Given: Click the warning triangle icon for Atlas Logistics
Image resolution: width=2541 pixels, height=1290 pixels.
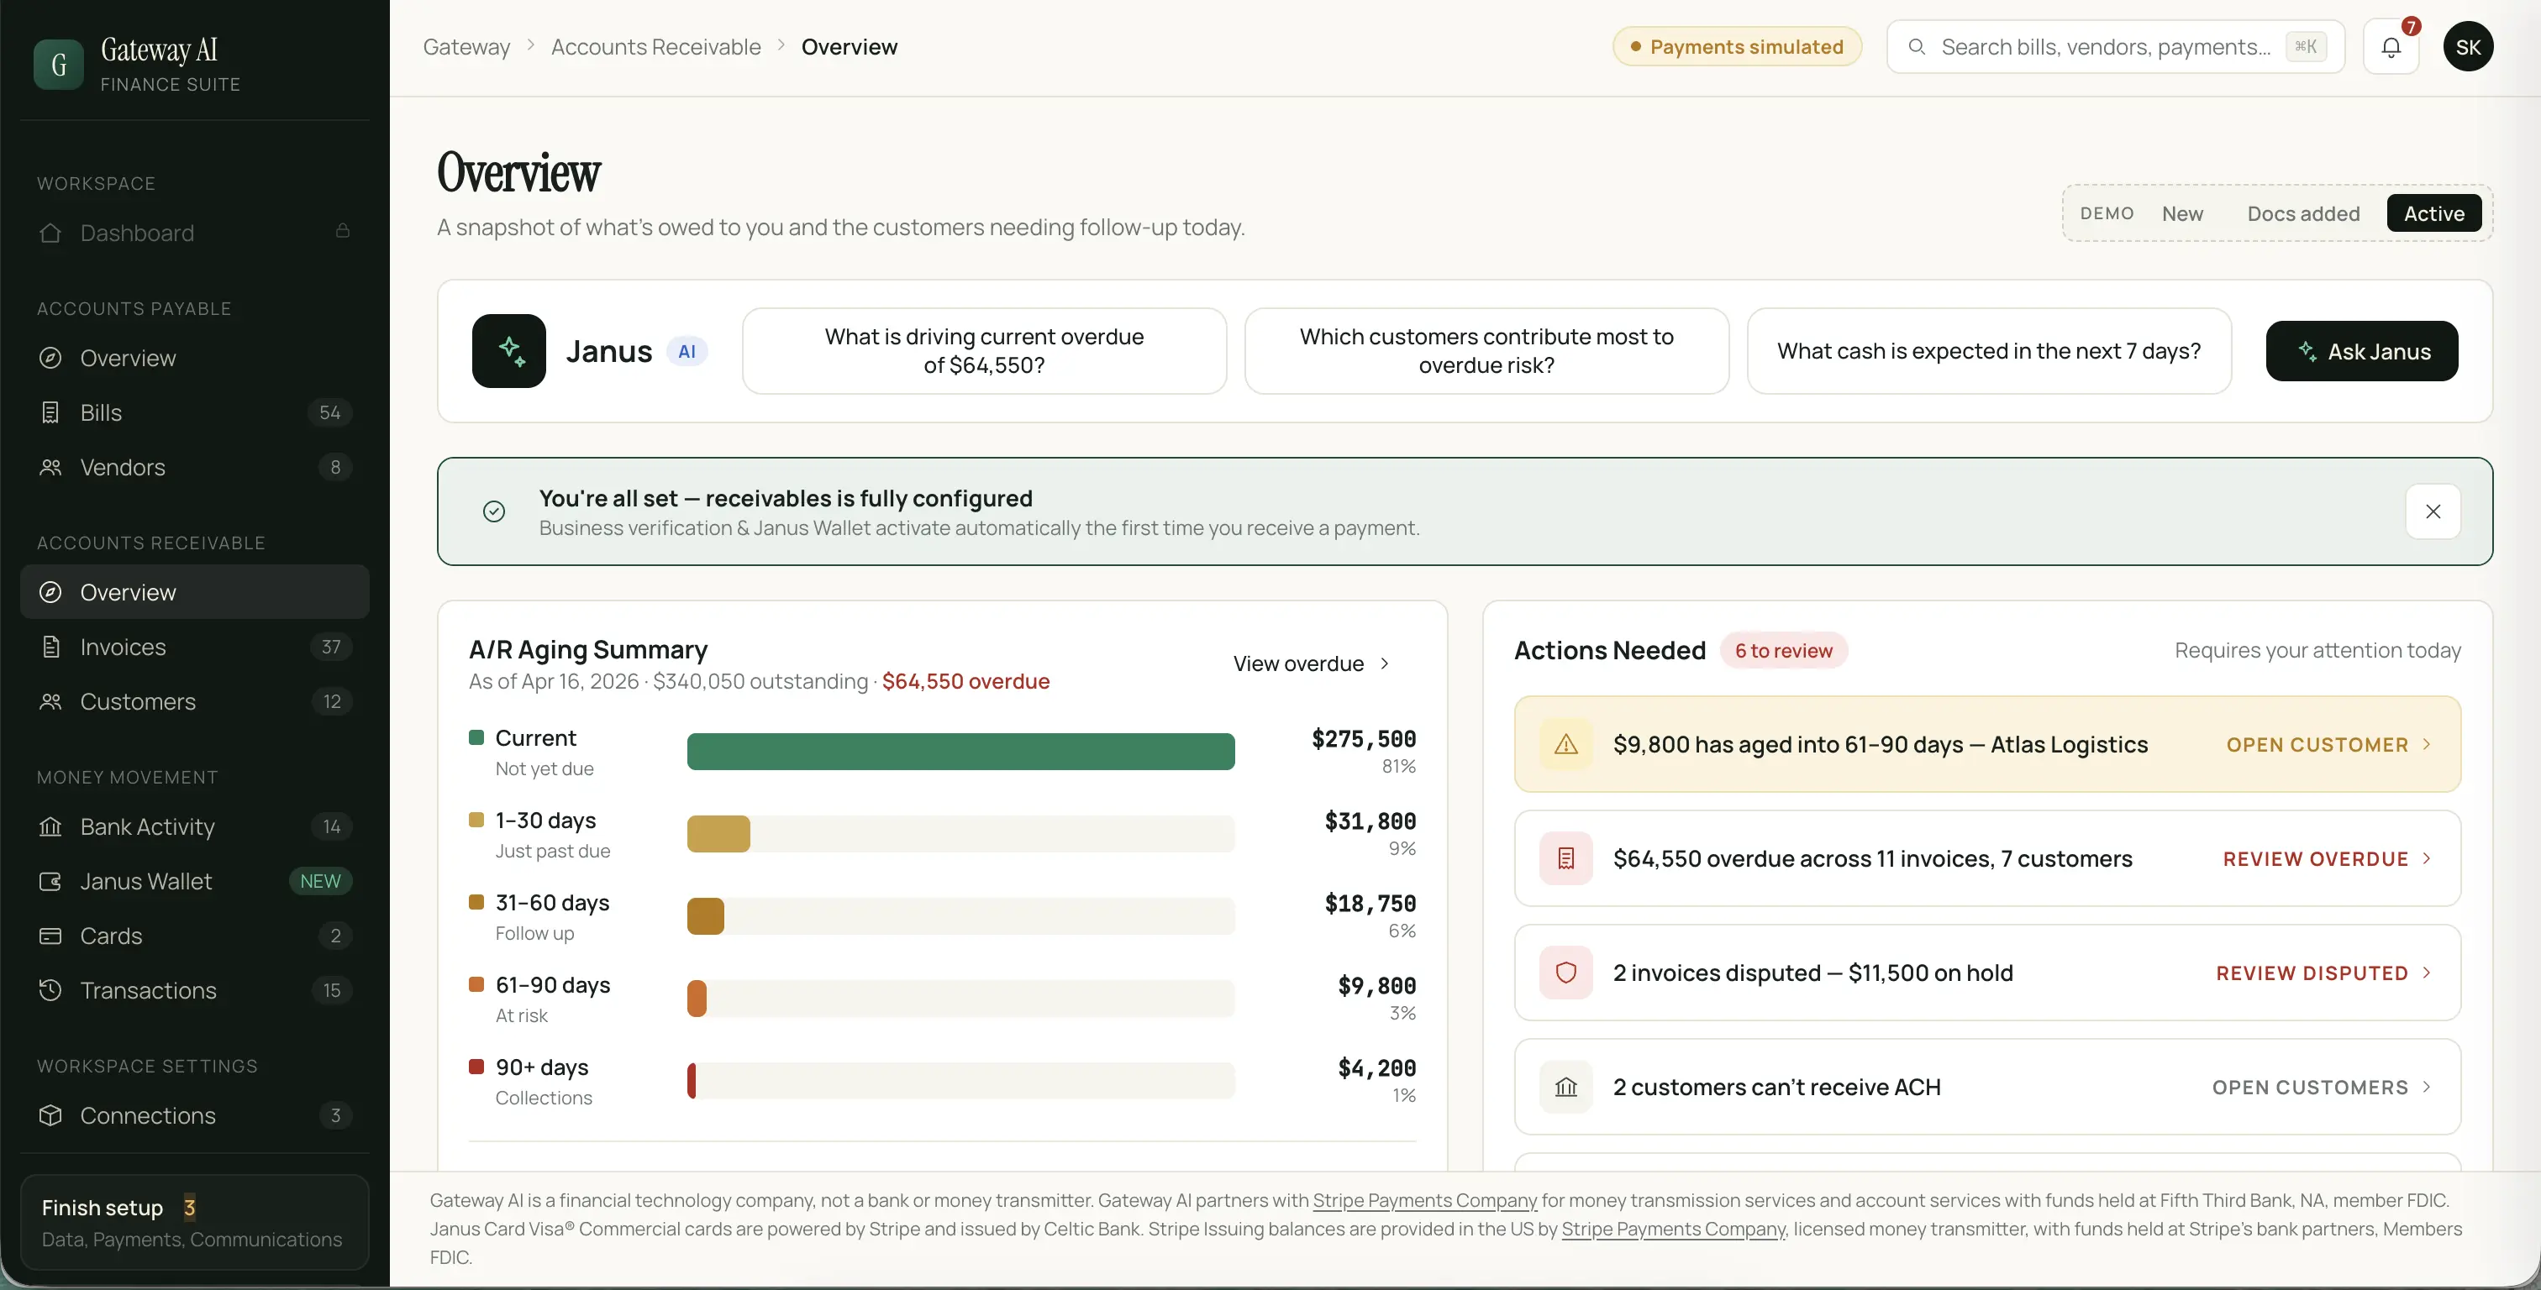Looking at the screenshot, I should (x=1566, y=745).
